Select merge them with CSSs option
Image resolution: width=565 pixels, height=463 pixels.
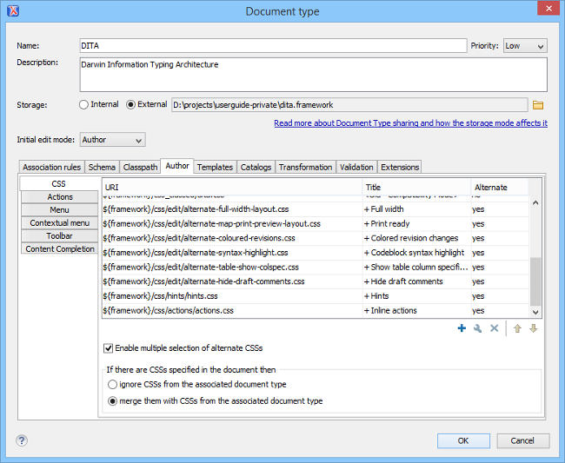coord(112,401)
